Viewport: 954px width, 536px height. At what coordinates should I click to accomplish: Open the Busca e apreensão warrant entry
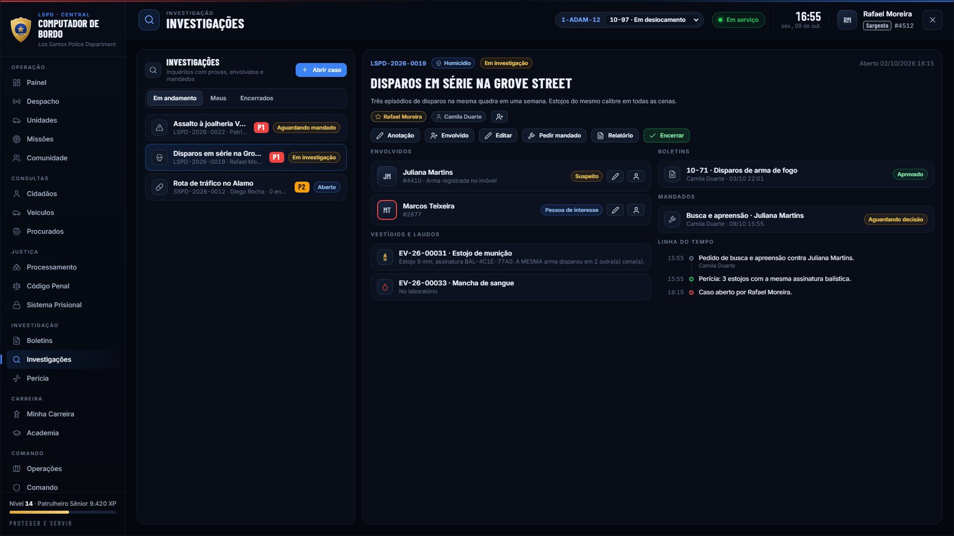point(796,219)
